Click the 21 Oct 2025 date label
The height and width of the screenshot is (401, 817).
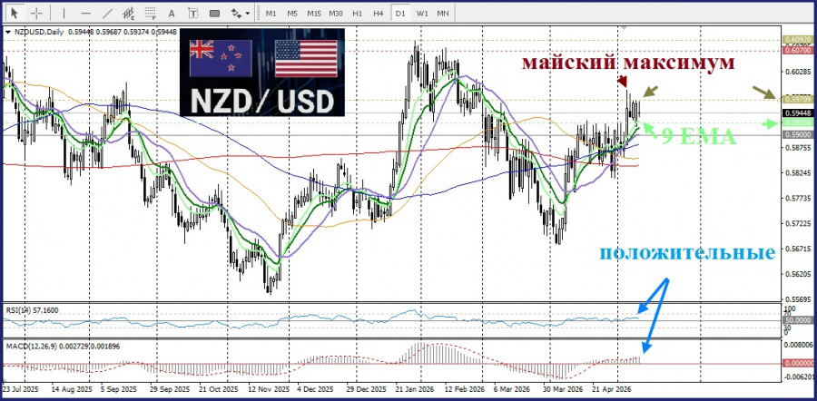click(x=218, y=389)
